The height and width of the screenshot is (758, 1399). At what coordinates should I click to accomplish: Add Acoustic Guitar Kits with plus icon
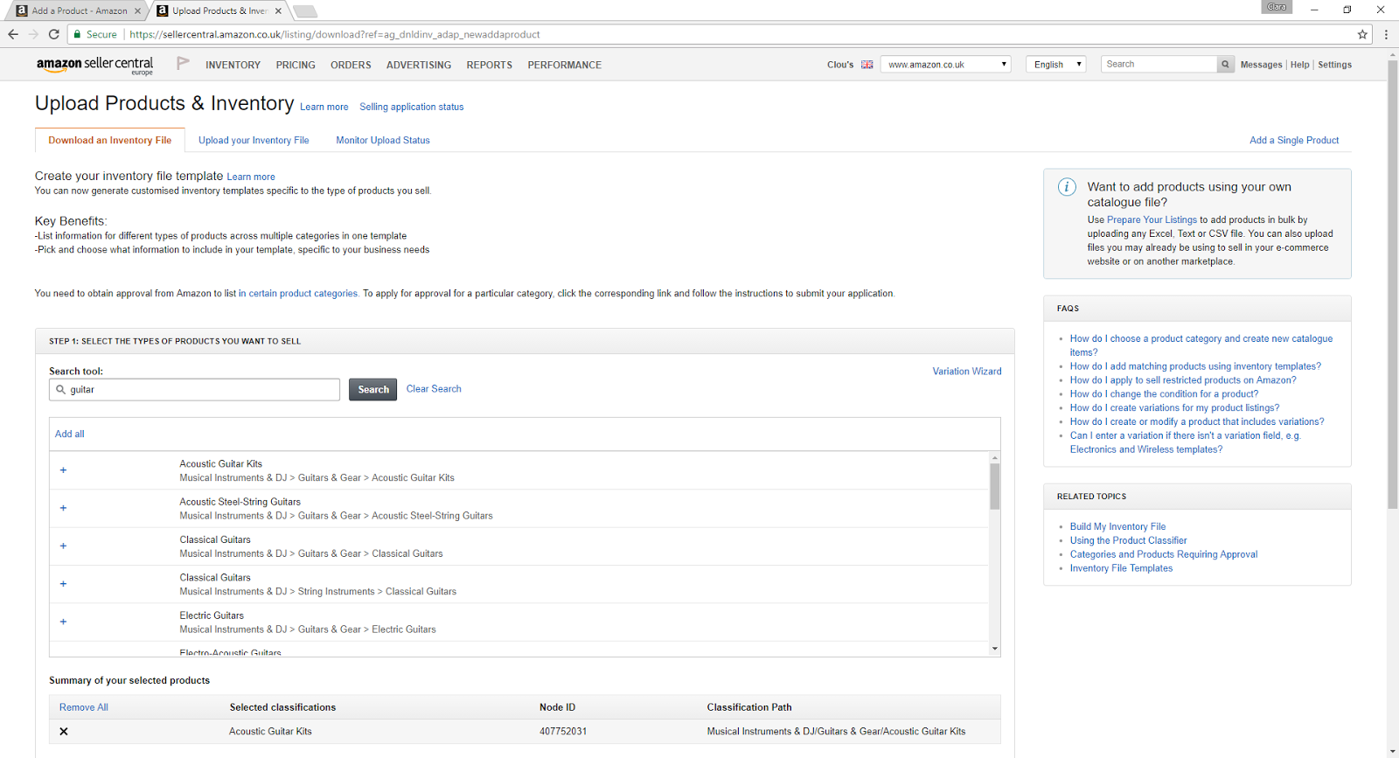point(63,470)
